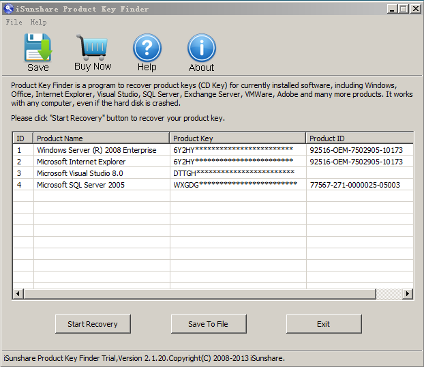Click the DTTGH product key cell
The height and width of the screenshot is (367, 424).
coord(238,173)
